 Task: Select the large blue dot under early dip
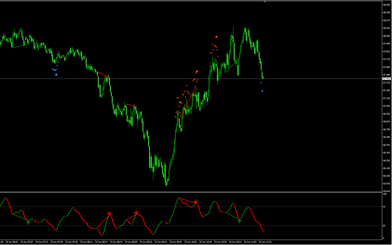point(56,75)
